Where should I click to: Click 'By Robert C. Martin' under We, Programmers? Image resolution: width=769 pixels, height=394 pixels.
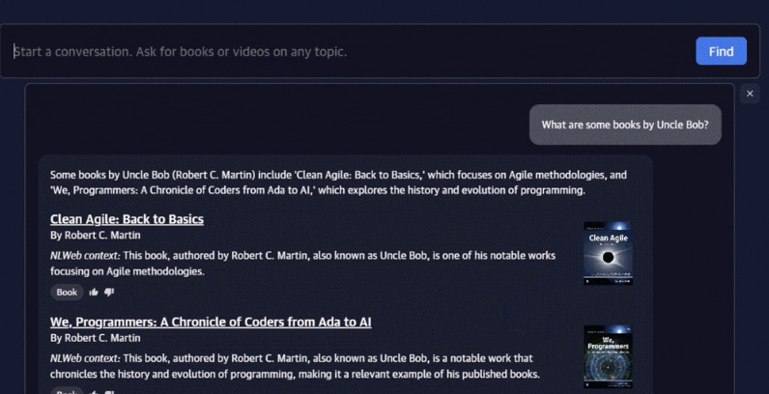pos(95,338)
